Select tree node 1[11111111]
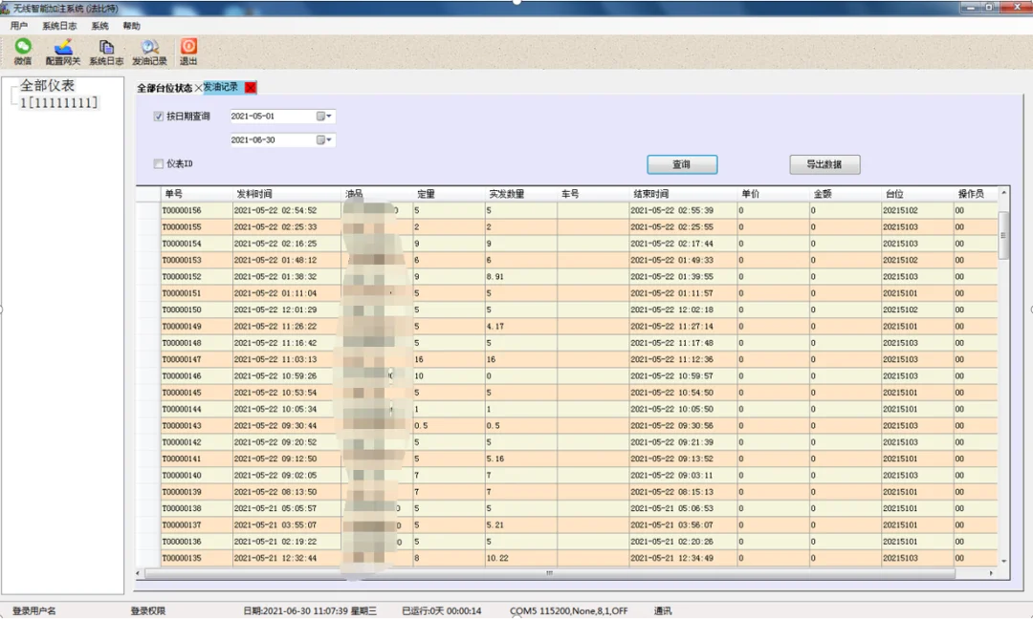 [x=58, y=102]
